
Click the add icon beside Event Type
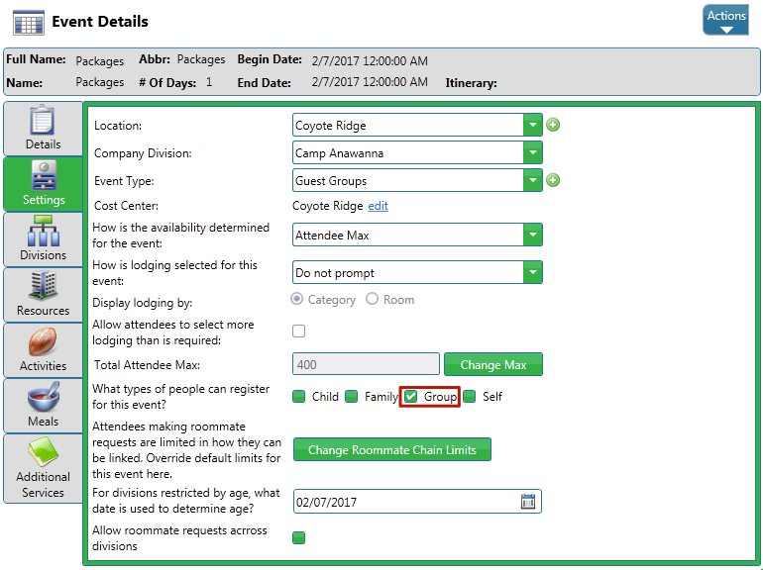[554, 180]
